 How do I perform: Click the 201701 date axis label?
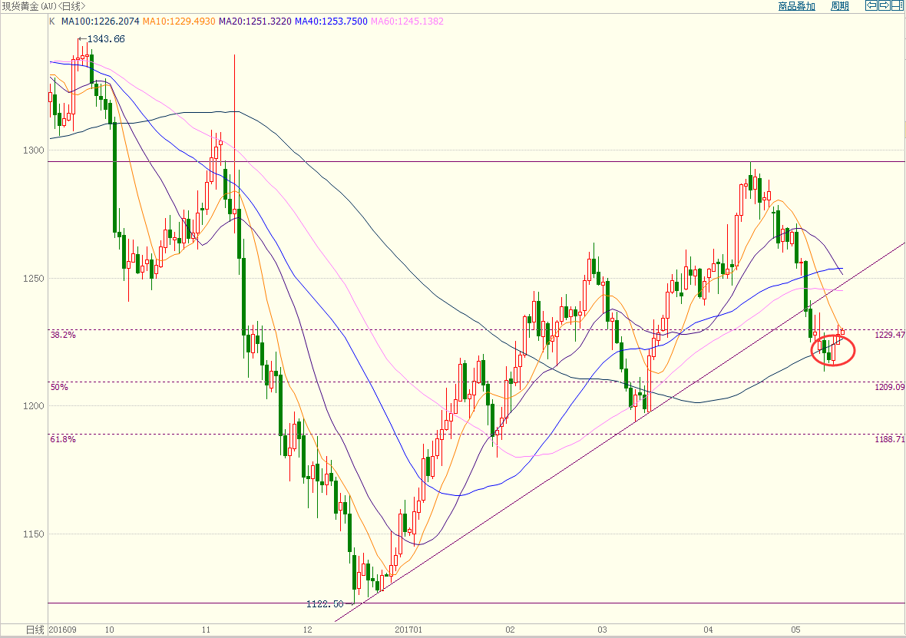point(408,630)
